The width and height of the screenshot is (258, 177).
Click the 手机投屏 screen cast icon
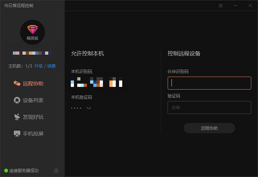point(17,134)
